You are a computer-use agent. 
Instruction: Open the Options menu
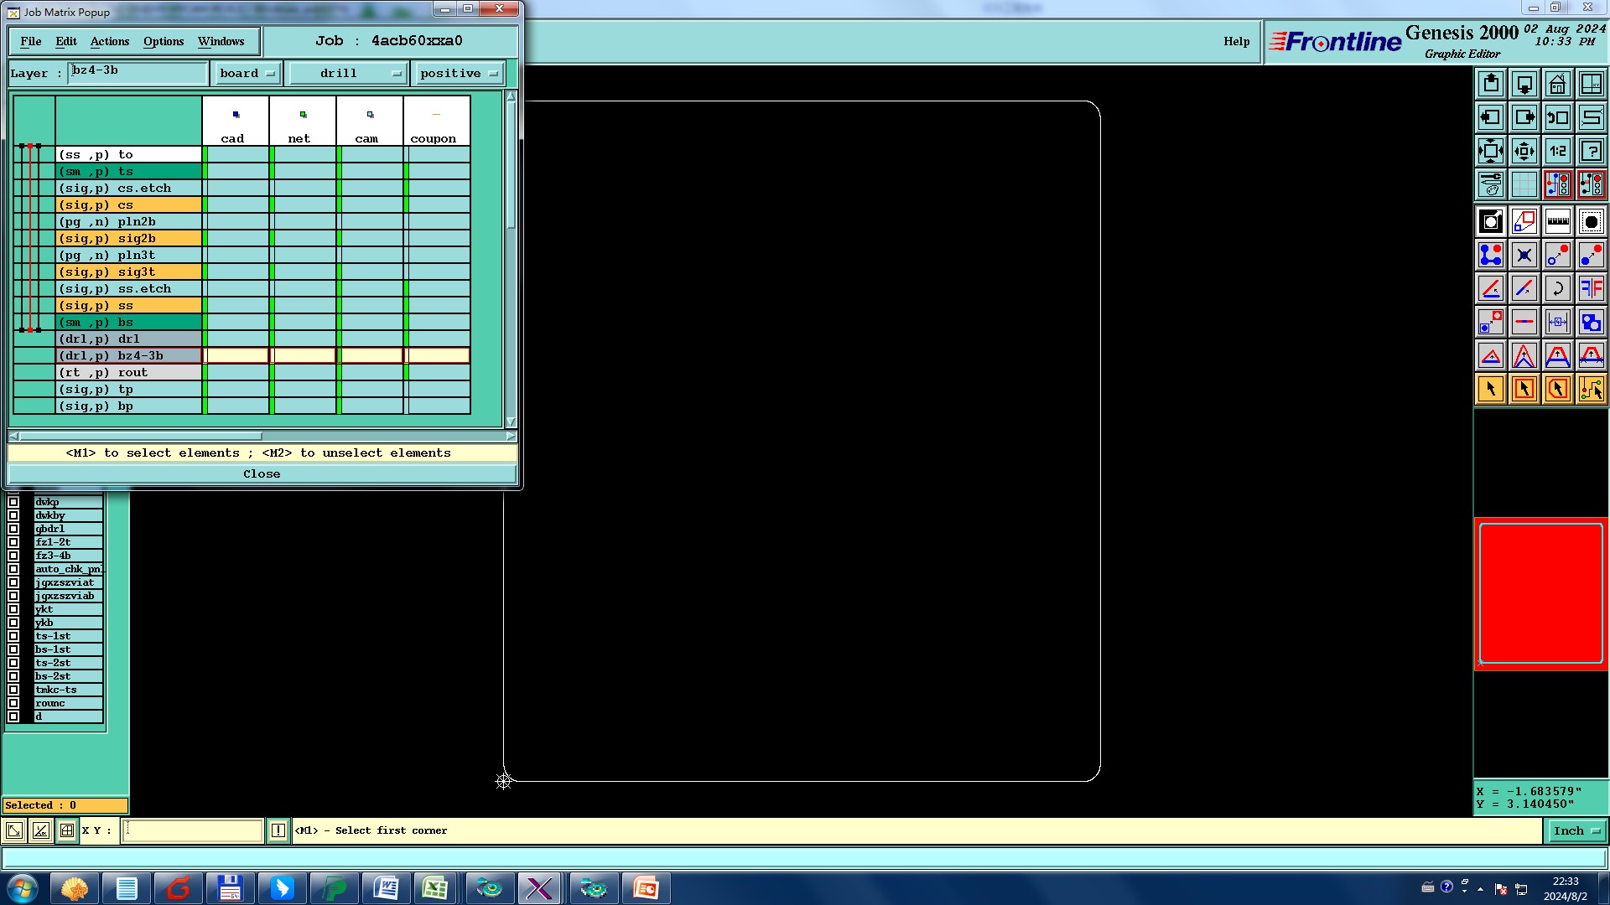click(164, 41)
